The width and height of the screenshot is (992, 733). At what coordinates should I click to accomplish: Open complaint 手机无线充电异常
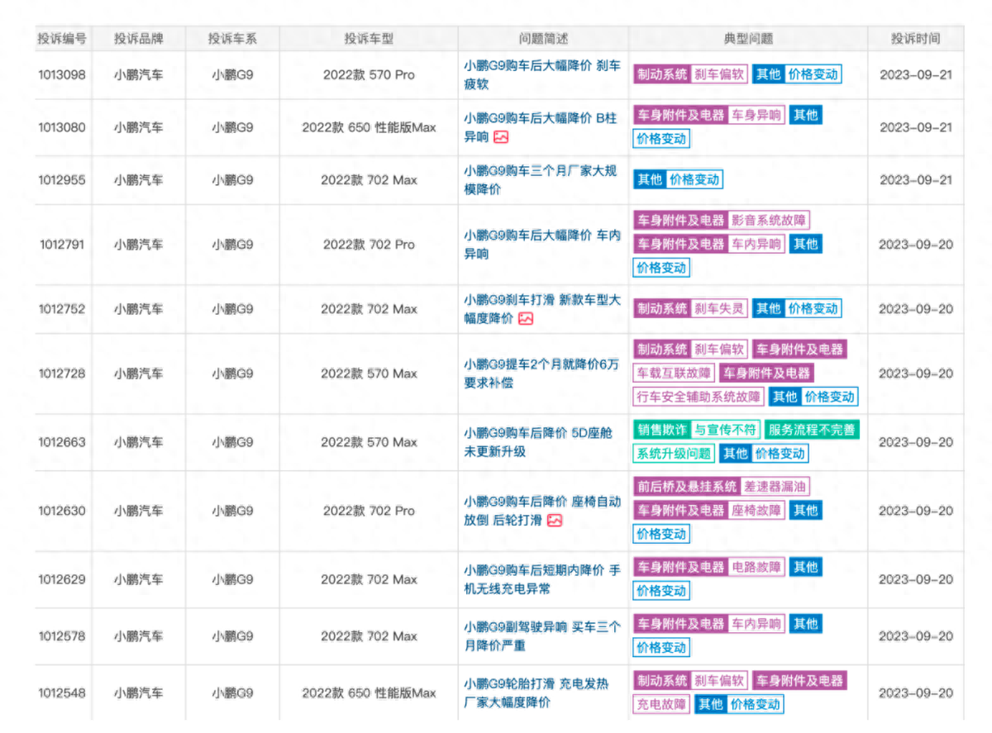[x=542, y=579]
